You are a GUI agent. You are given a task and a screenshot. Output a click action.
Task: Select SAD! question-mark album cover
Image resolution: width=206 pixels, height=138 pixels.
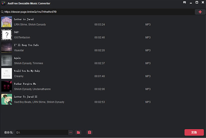point(7,35)
